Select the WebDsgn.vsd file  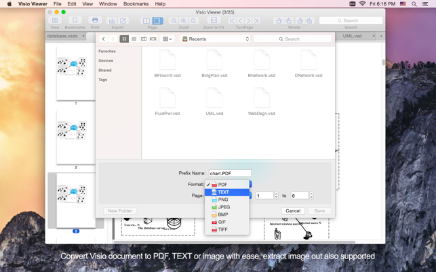click(x=261, y=99)
